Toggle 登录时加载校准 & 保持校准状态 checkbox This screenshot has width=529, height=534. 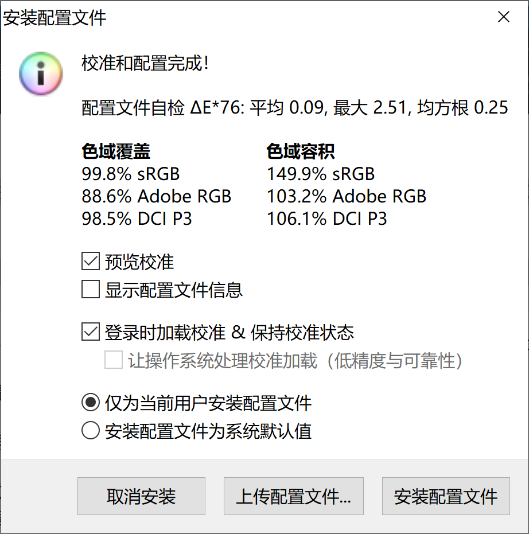click(91, 332)
